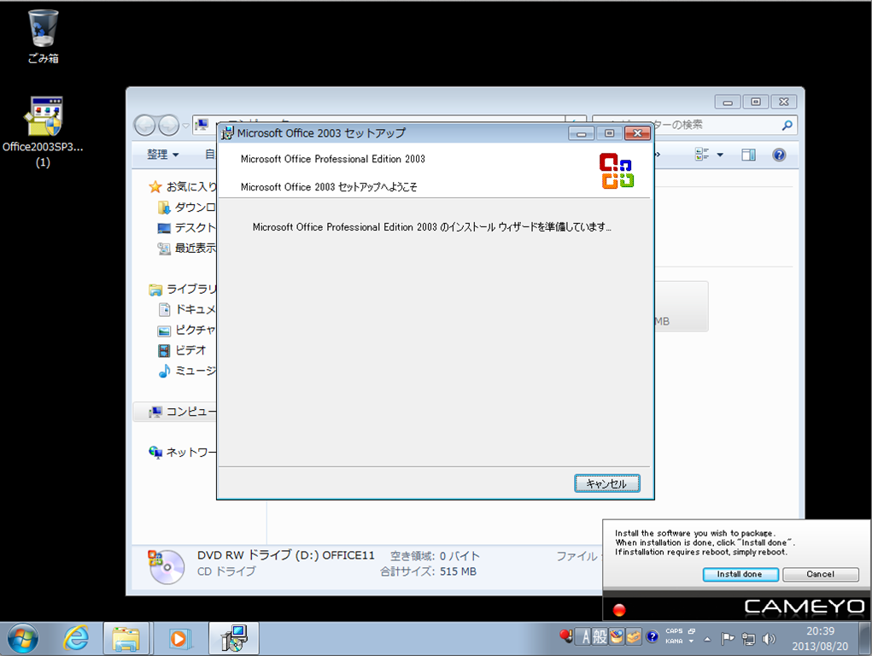Show more Explorer toolbar commands chevron
The image size is (872, 656).
pos(658,155)
